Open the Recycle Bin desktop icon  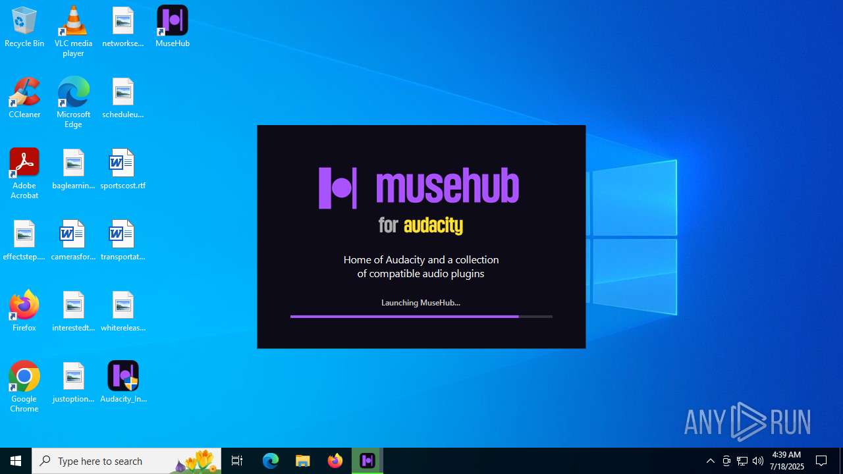[x=24, y=27]
